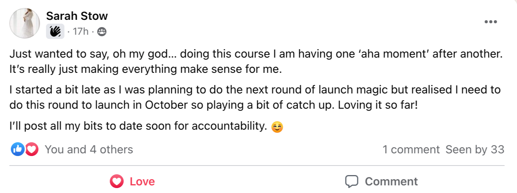View the "You and 4 others" reactions list
The image size is (517, 193).
pos(89,150)
